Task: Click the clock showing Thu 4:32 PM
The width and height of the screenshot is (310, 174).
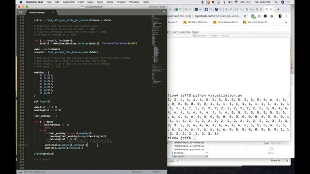Action: point(263,2)
